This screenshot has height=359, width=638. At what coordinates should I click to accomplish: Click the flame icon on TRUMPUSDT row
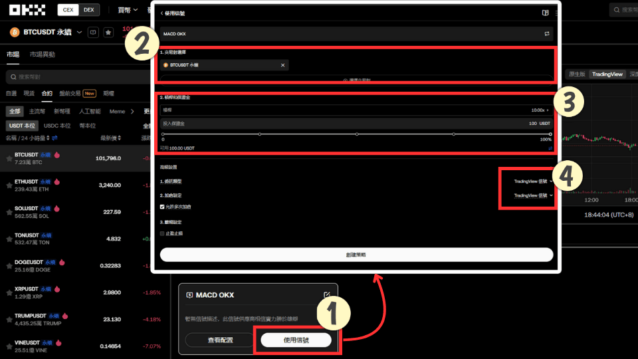[x=65, y=316]
